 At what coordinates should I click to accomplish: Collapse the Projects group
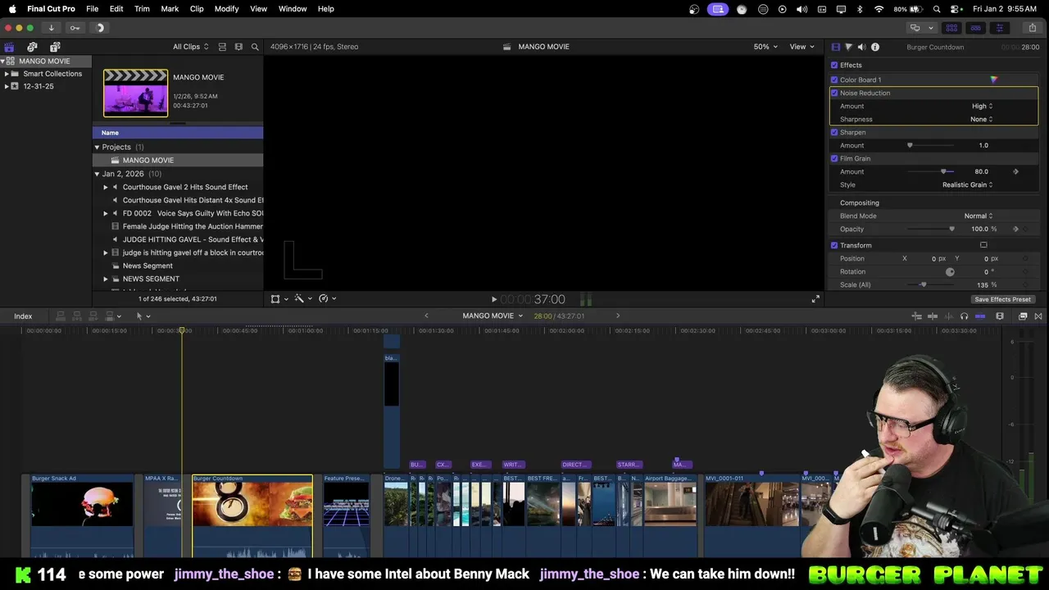pos(97,147)
